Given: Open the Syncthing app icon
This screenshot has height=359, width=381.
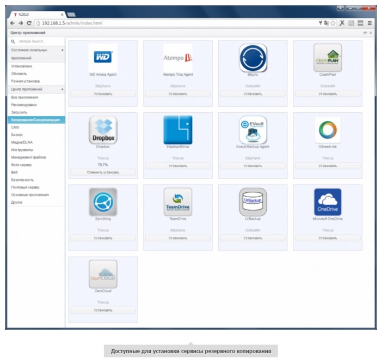Looking at the screenshot, I should coord(103,202).
